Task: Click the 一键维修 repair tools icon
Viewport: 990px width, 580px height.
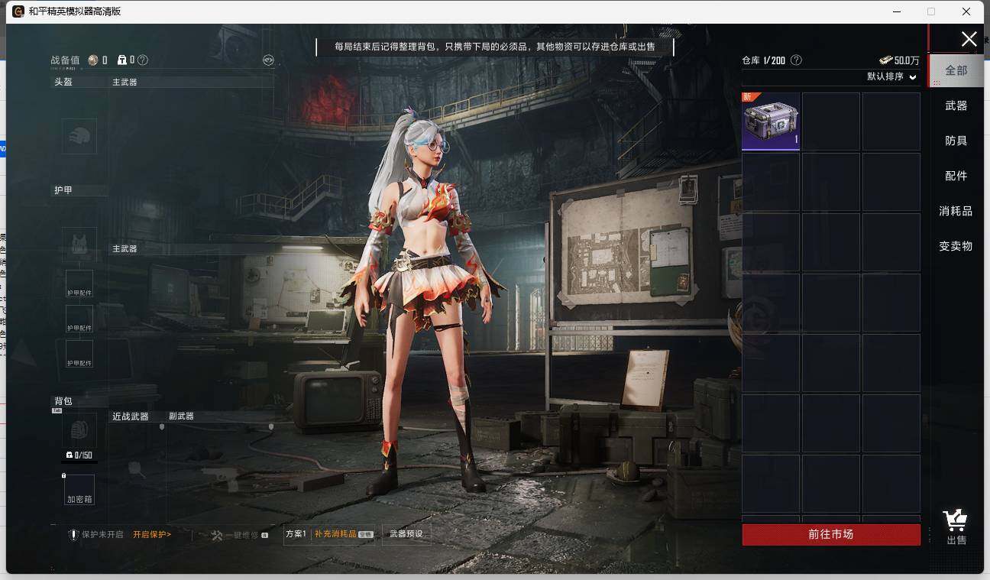Action: (x=216, y=535)
